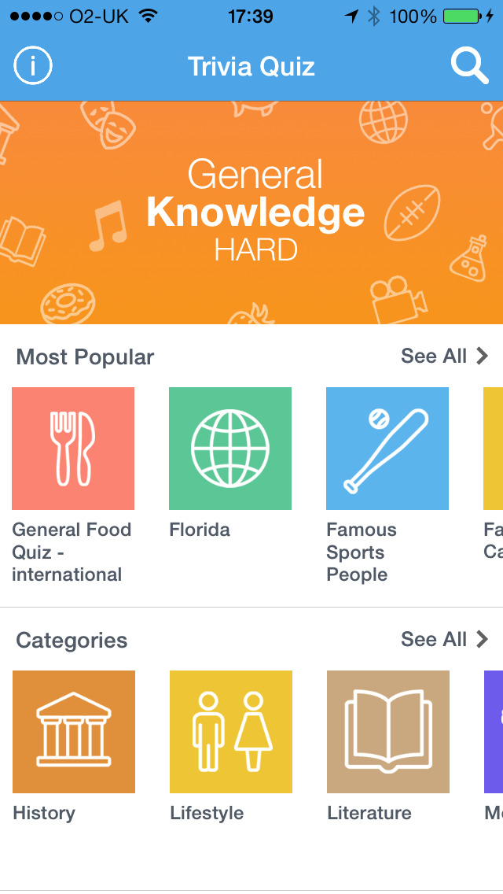Tap the info icon in header
The height and width of the screenshot is (894, 503).
33,66
